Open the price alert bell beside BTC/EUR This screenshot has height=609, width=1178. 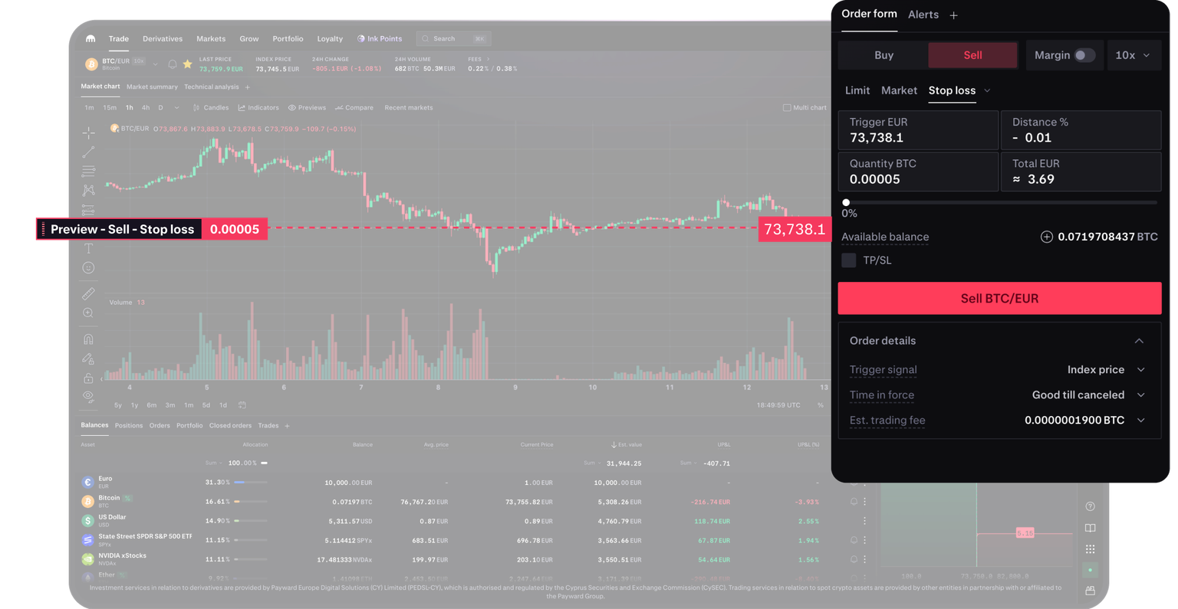point(173,64)
